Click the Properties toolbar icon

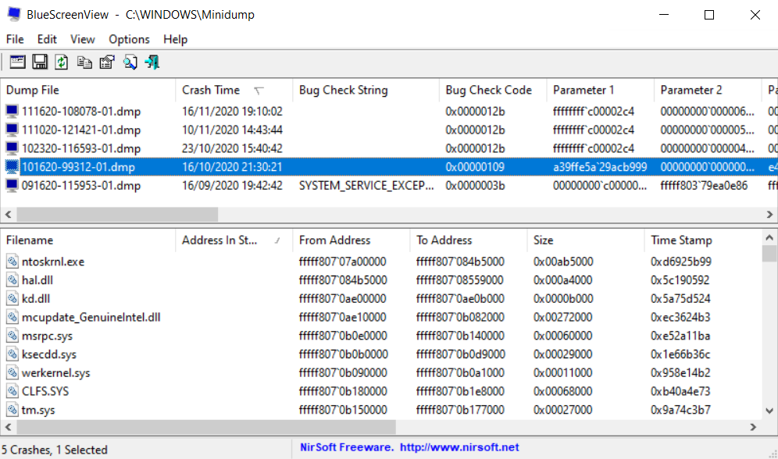click(107, 62)
